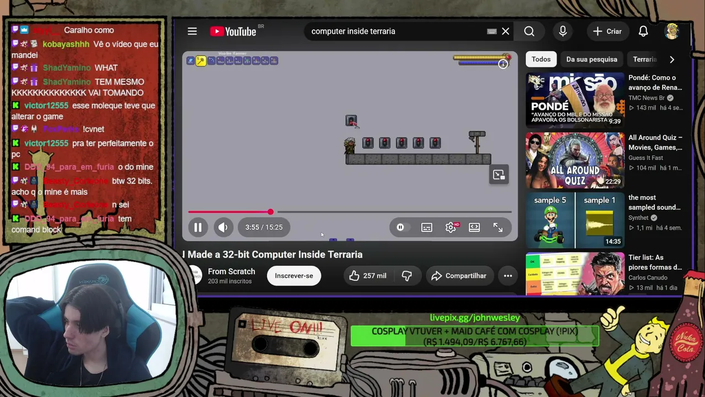Show more filter chips with right chevron
This screenshot has width=705, height=397.
(672, 60)
